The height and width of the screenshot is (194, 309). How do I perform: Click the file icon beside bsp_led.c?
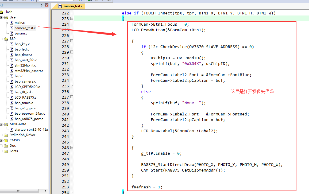pos(11,49)
